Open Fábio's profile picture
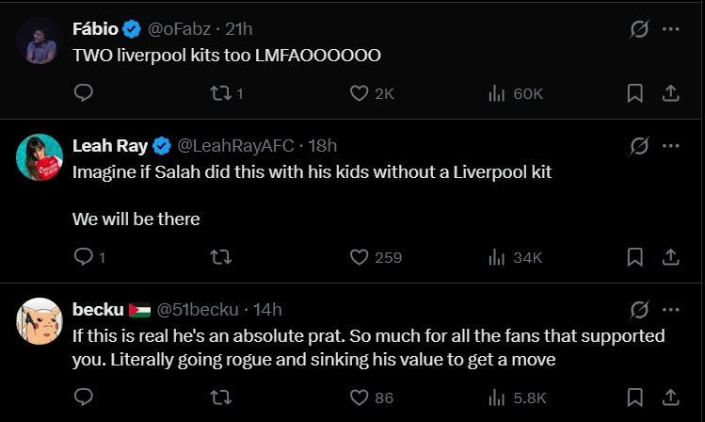This screenshot has height=422, width=705. 40,41
